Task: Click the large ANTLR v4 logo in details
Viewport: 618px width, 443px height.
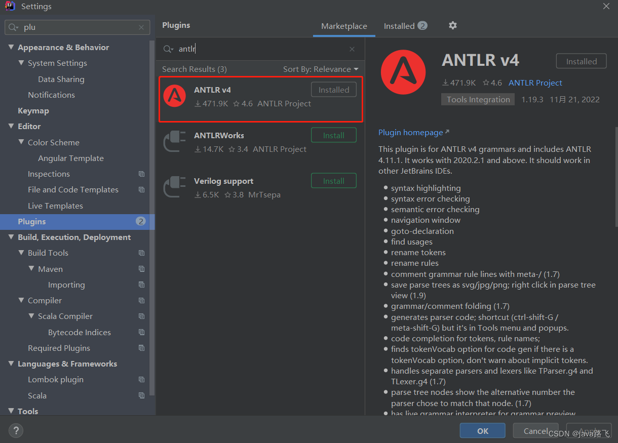Action: tap(404, 72)
